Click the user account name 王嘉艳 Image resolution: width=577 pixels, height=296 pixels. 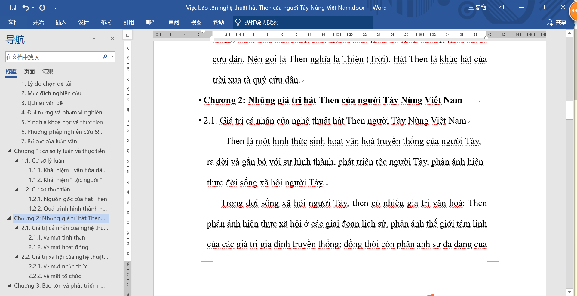coord(477,7)
